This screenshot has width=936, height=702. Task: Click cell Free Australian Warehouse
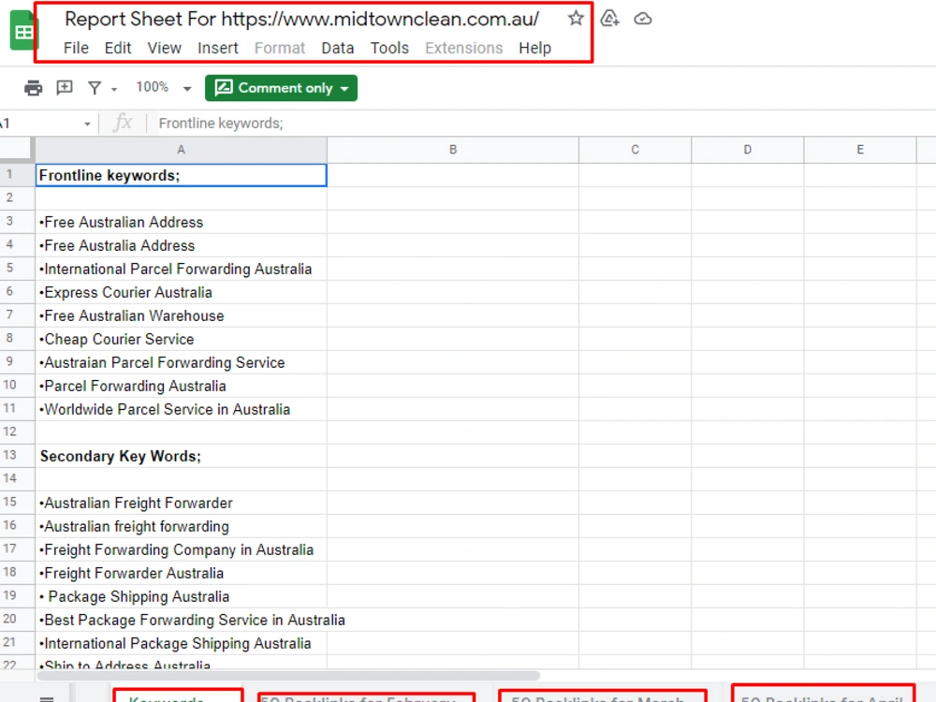pyautogui.click(x=181, y=315)
